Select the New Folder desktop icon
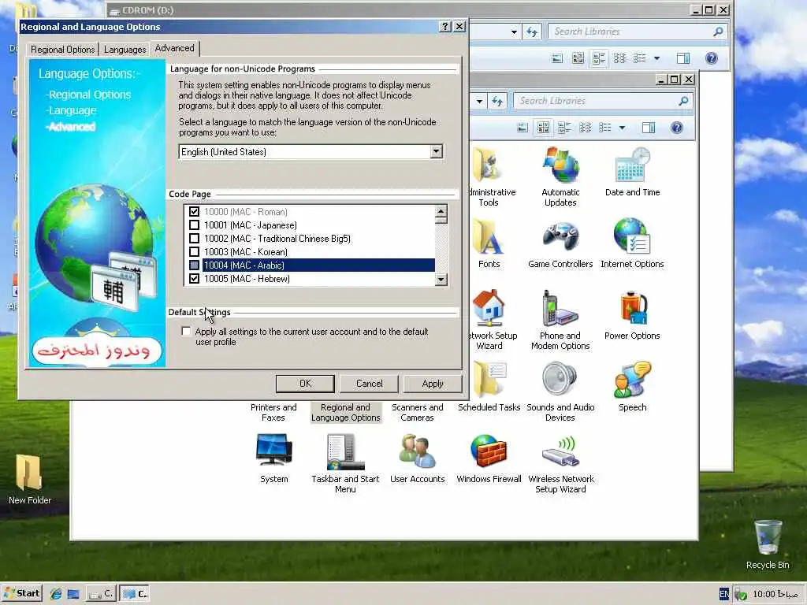 [29, 480]
